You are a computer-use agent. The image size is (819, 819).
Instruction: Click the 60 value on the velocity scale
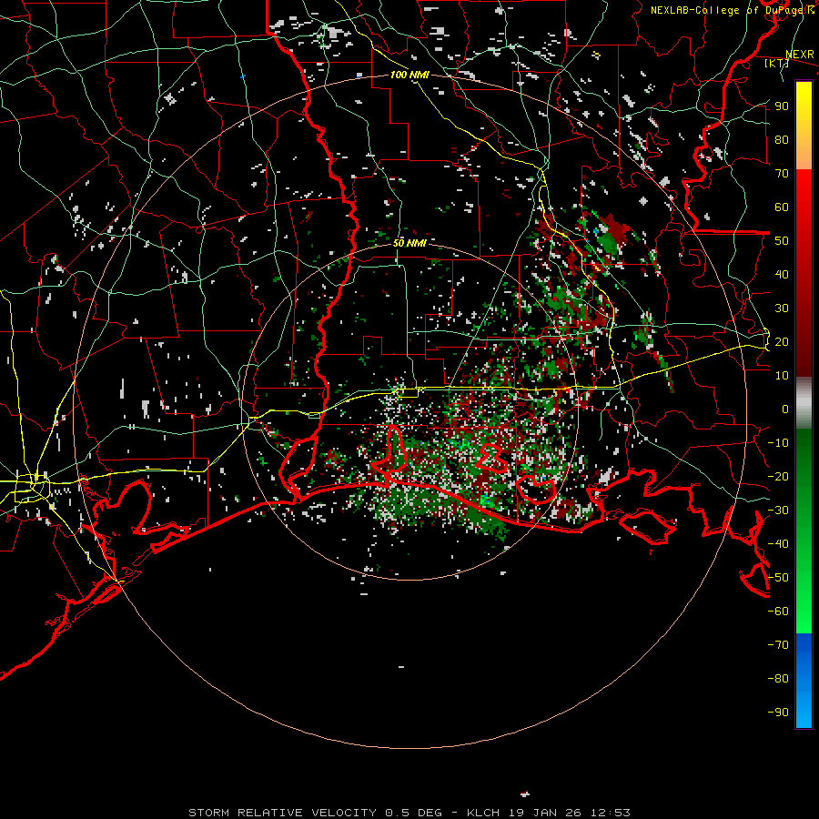tap(782, 207)
